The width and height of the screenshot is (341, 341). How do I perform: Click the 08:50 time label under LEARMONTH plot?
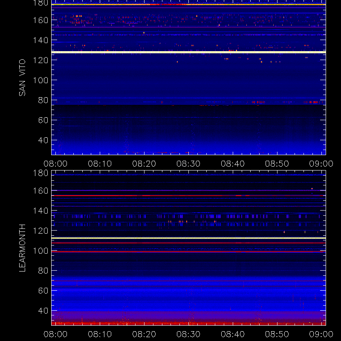pos(277,334)
